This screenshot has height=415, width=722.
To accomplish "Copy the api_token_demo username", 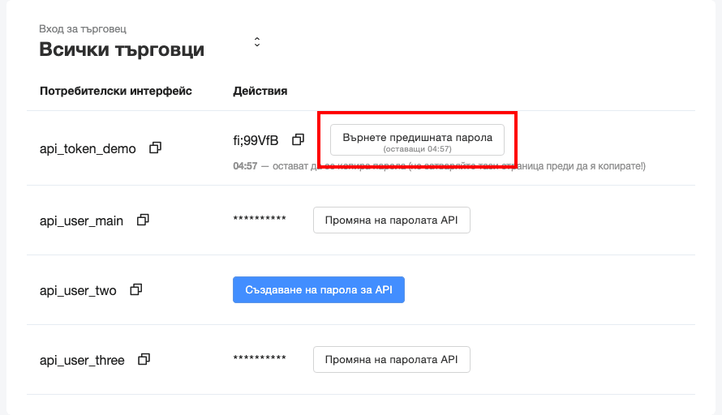I will coord(156,148).
